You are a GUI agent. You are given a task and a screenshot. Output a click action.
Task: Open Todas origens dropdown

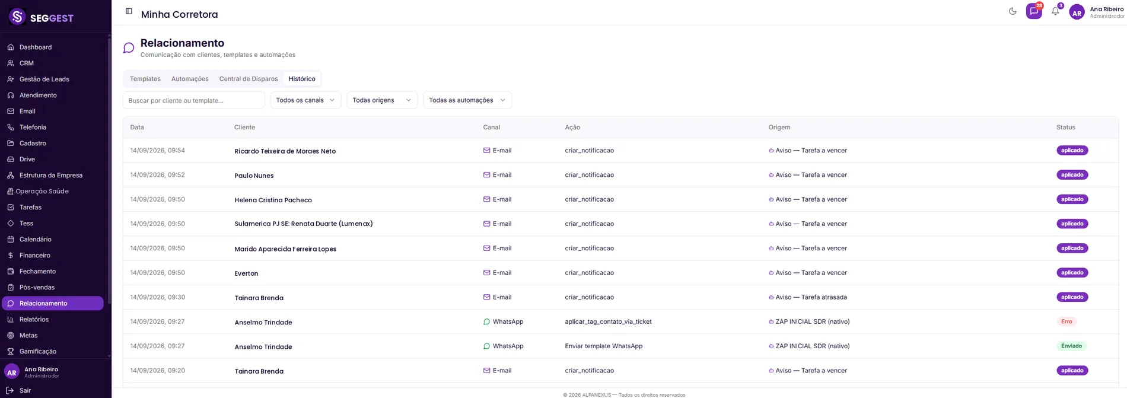pos(382,100)
